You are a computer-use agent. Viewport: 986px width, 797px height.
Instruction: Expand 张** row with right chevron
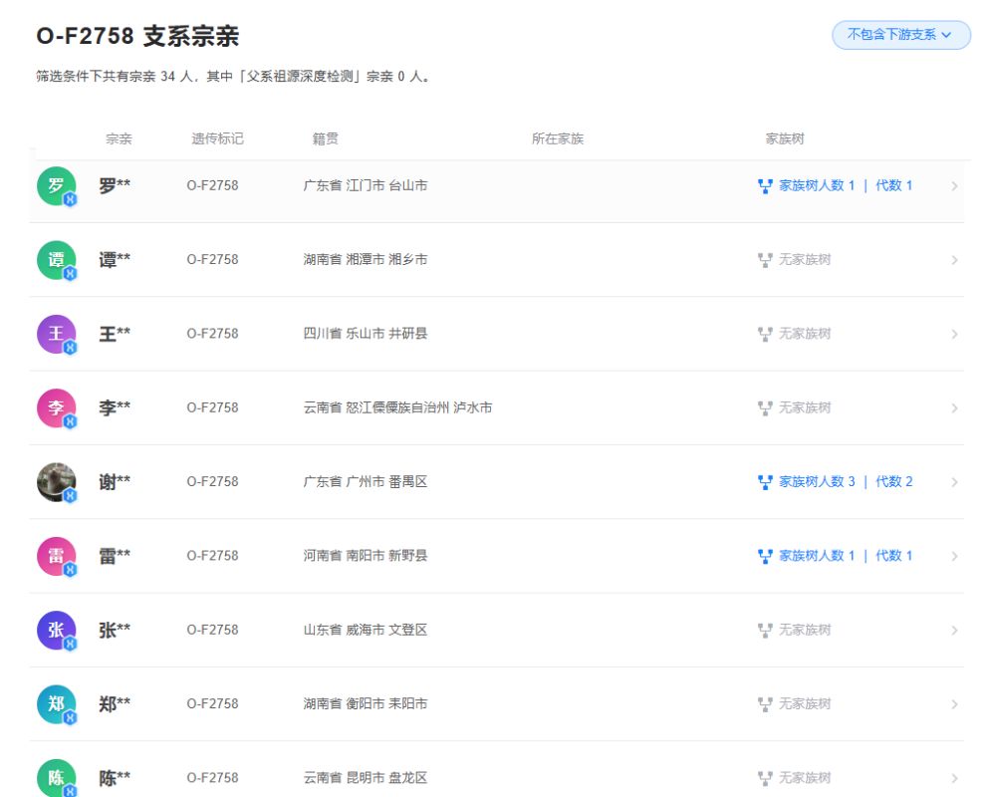(954, 630)
